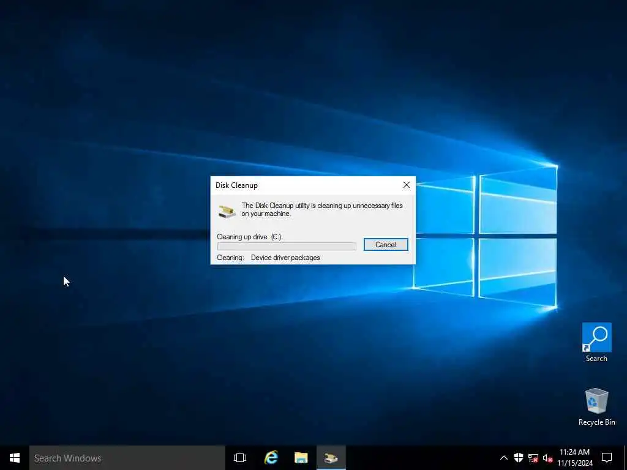Select the 'Device driver packages' text
The image size is (627, 470).
tap(285, 258)
